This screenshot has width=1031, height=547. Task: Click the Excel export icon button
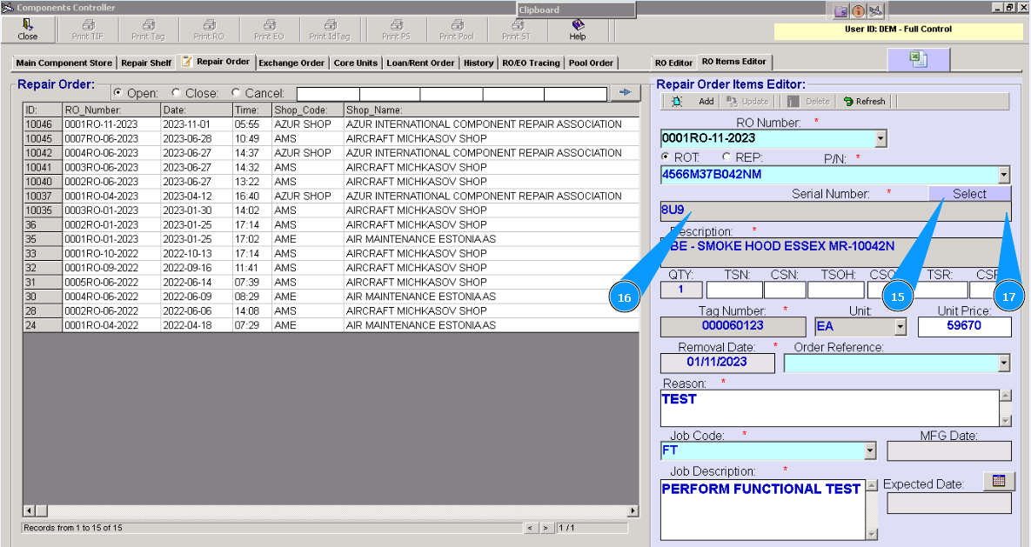[x=918, y=59]
